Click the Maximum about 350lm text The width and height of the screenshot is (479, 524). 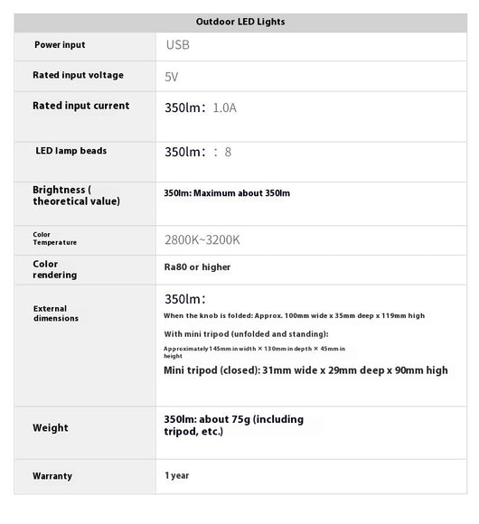click(241, 193)
